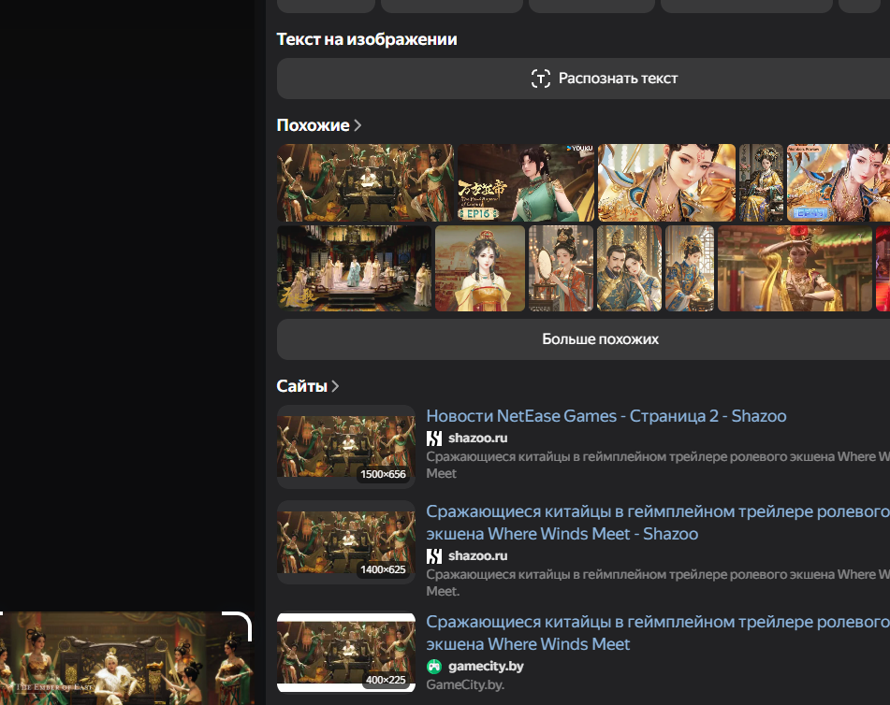
Task: Open similar image of emperor and woman couple
Action: click(x=630, y=268)
